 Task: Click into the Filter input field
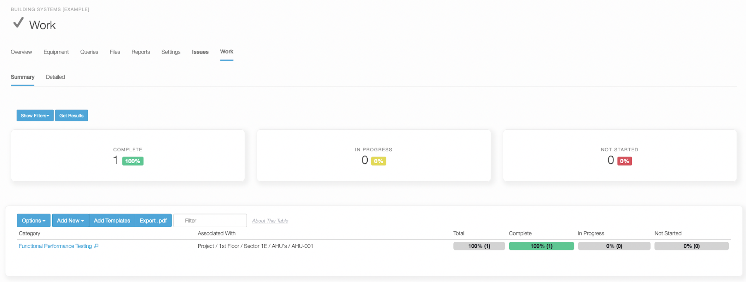[210, 221]
